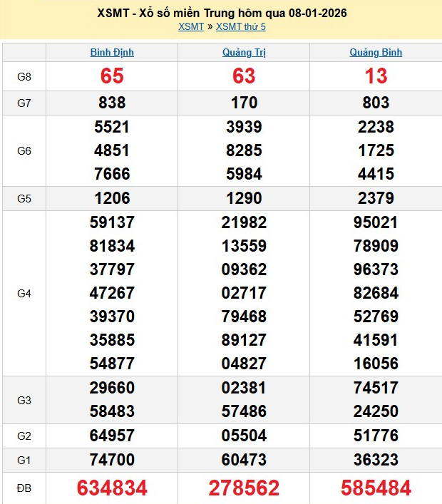Click Quảng Trị special prize 278562
This screenshot has height=504, width=442.
click(x=244, y=488)
